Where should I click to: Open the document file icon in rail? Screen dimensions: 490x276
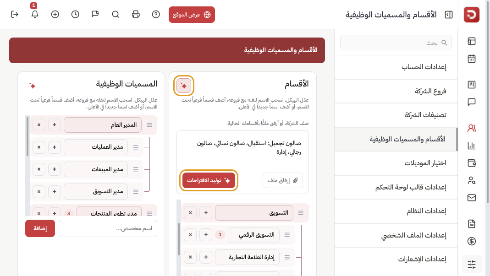pos(472,223)
